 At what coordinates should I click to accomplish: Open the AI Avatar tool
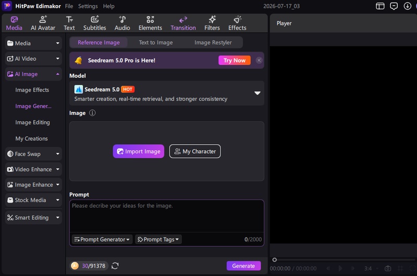43,23
